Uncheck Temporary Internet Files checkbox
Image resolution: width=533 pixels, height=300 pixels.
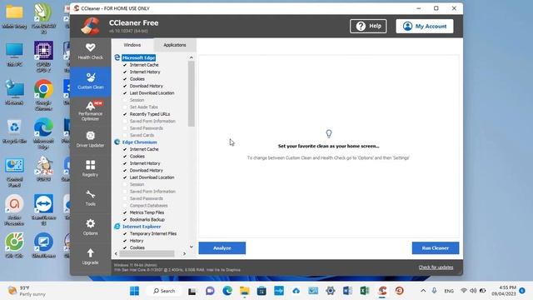pos(125,233)
